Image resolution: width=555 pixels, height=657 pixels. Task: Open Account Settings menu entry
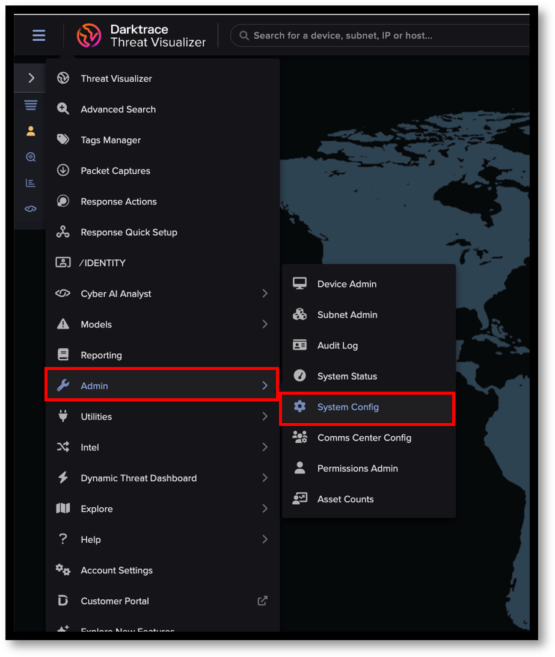[x=162, y=570]
